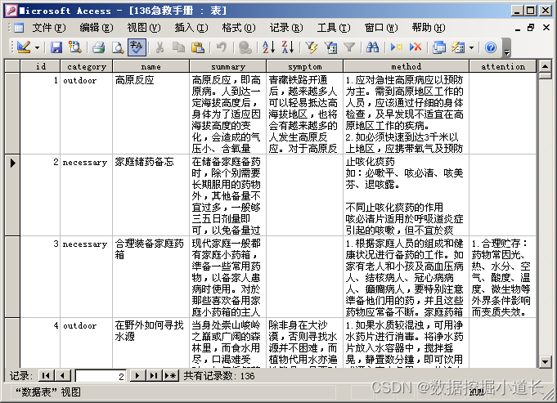557x403 pixels.
Task: Open the 编辑(E) menu
Action: (97, 28)
